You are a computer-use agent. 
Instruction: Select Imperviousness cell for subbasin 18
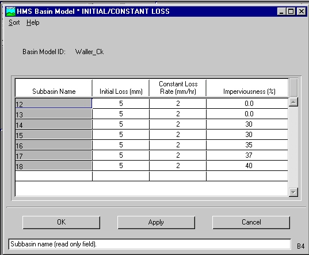click(x=247, y=166)
